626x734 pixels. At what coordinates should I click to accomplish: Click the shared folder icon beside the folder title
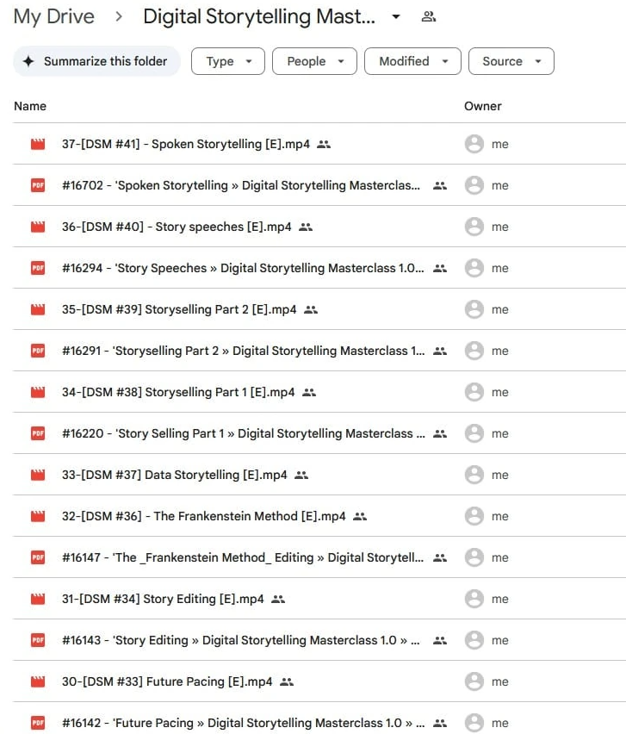point(428,17)
